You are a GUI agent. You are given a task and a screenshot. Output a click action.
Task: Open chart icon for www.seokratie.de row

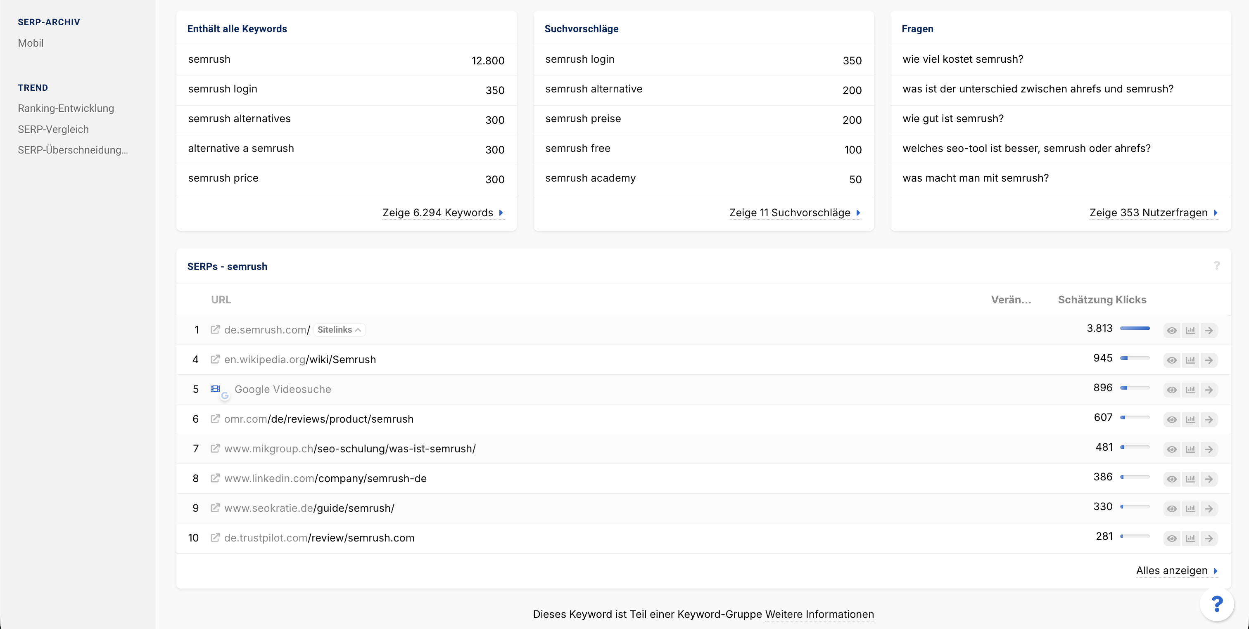coord(1190,509)
